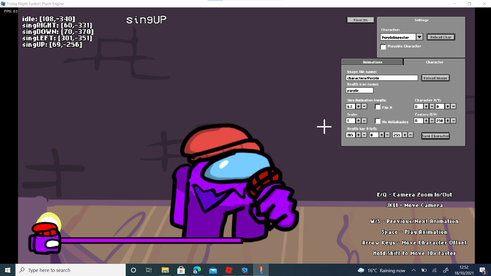Click the Image file name input field

click(x=382, y=78)
